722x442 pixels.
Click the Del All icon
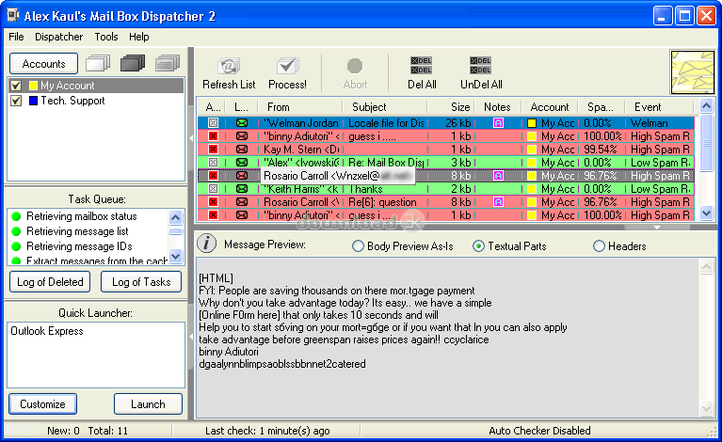[422, 66]
